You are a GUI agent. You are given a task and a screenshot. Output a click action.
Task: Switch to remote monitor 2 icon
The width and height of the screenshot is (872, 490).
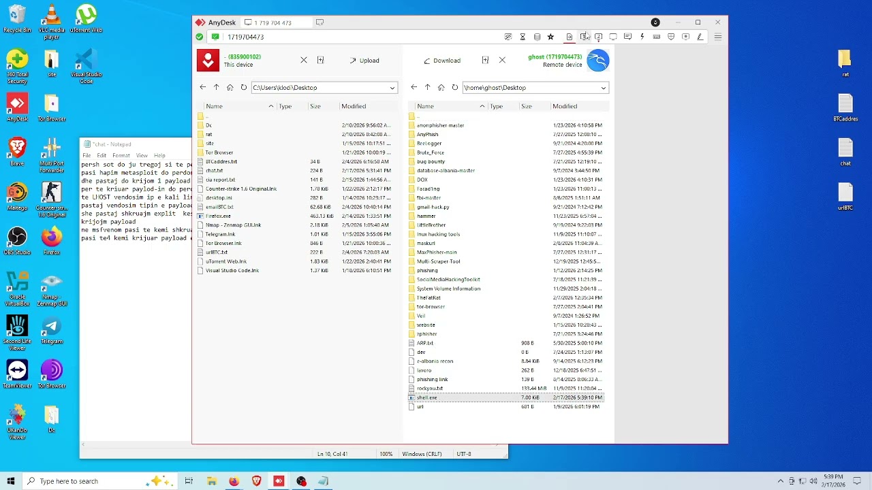(598, 37)
